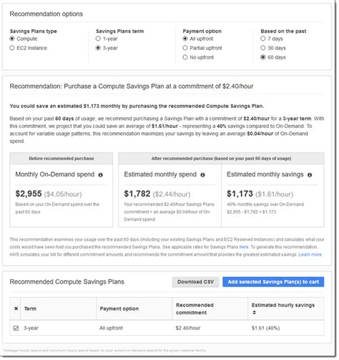Uncheck the 3-year savings plan row checkbox
339x360 pixels.
pyautogui.click(x=16, y=329)
